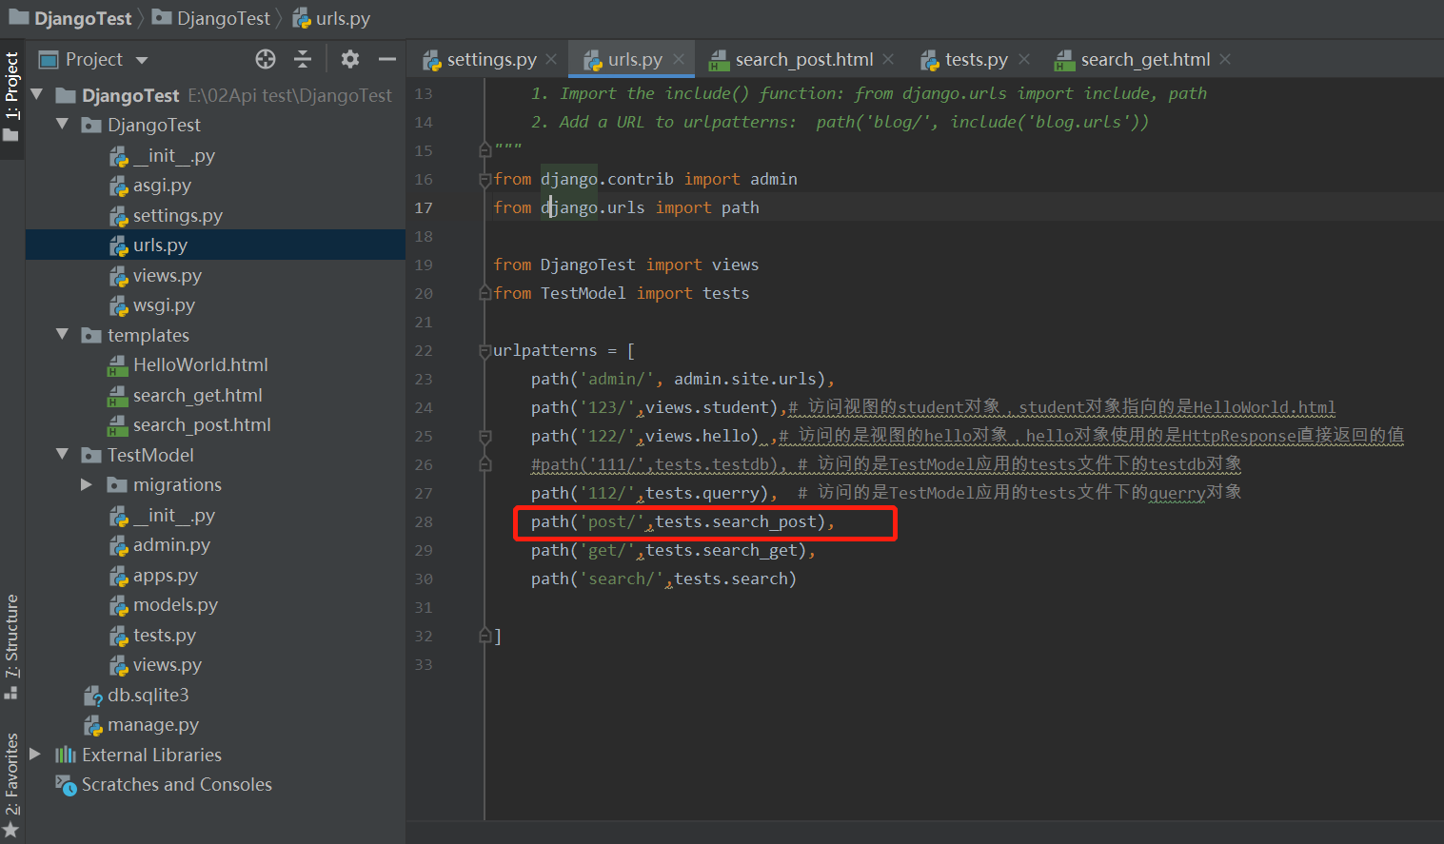Open the Project view dropdown arrow

coord(142,60)
